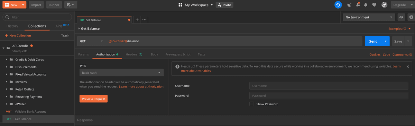Image resolution: width=415 pixels, height=126 pixels.
Task: Click the search magnifier icon in filter
Action: tap(7, 17)
